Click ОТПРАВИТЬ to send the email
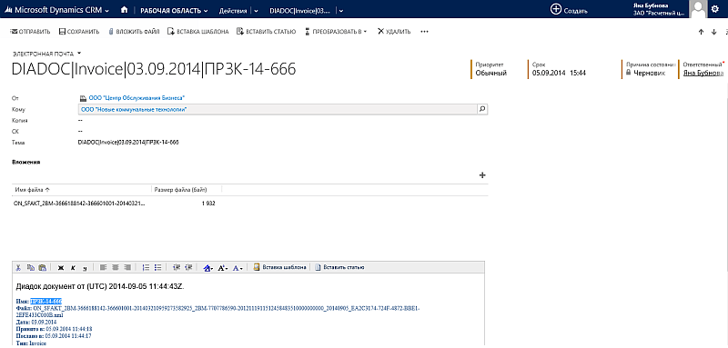This screenshot has height=348, width=728. click(x=30, y=32)
